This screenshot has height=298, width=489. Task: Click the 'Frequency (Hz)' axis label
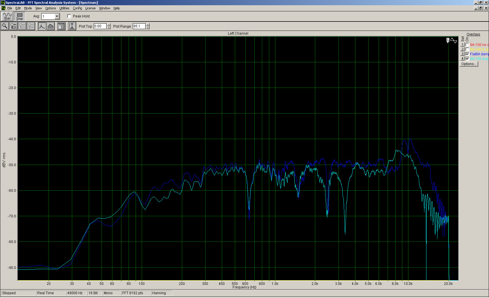click(x=245, y=287)
